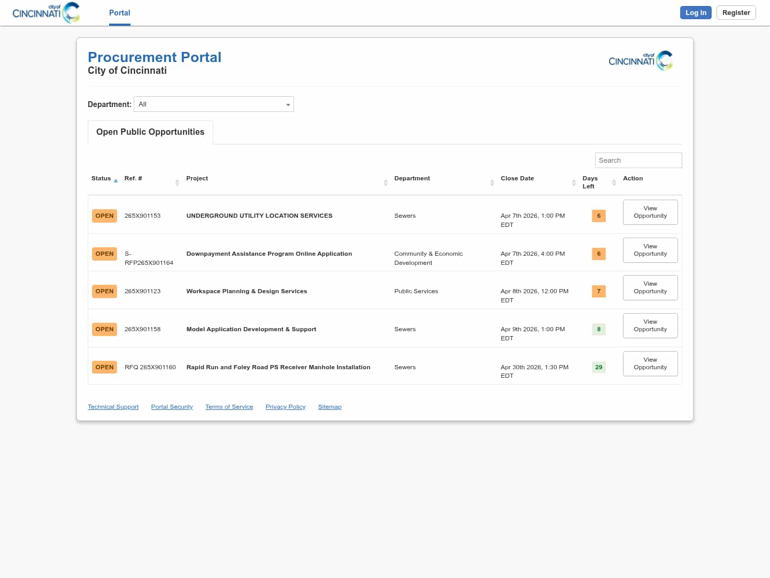This screenshot has width=770, height=578.
Task: Click the Cincinnati logo in top navigation bar
Action: (x=46, y=13)
